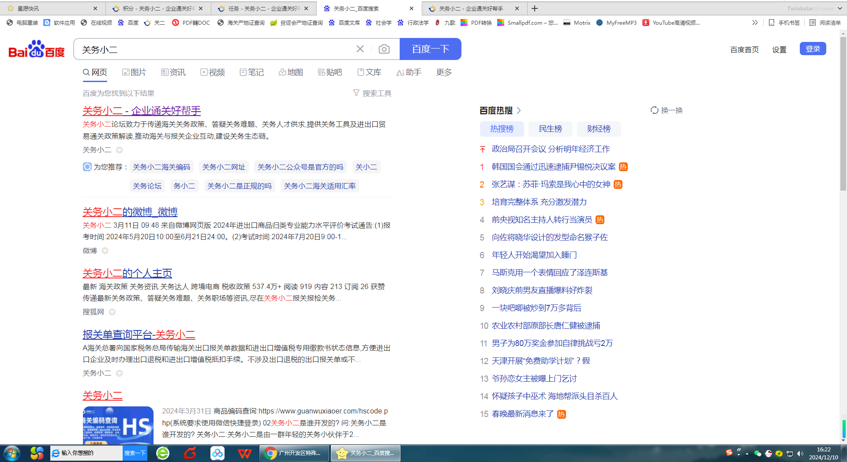Screen dimensions: 847x462
Task: Open Windows Start button
Action: [12, 453]
